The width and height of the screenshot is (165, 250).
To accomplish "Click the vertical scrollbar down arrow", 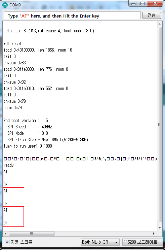I will [160, 228].
